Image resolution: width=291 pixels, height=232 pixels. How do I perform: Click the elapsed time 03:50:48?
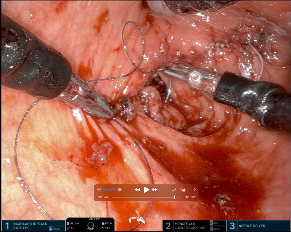click(103, 197)
